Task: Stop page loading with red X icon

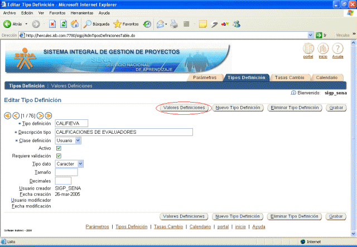Action: click(x=52, y=24)
